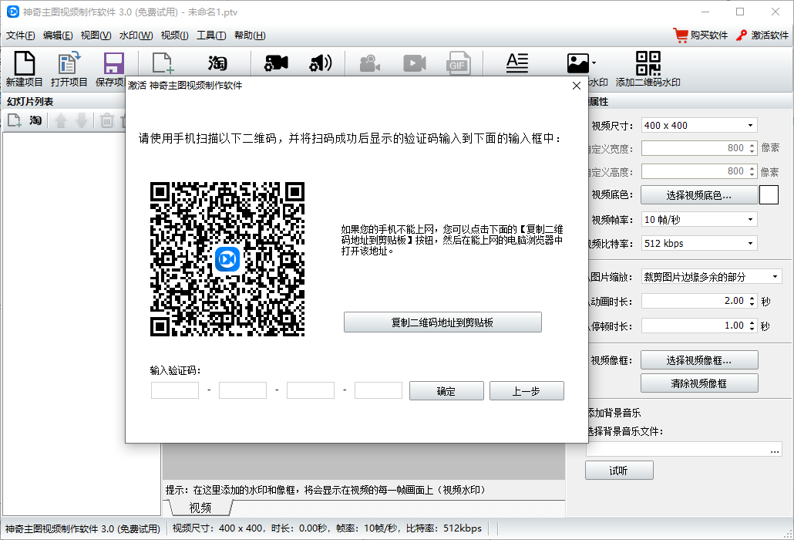Click the pause duration 1.00 spinner arrows
794x540 pixels.
[x=752, y=326]
